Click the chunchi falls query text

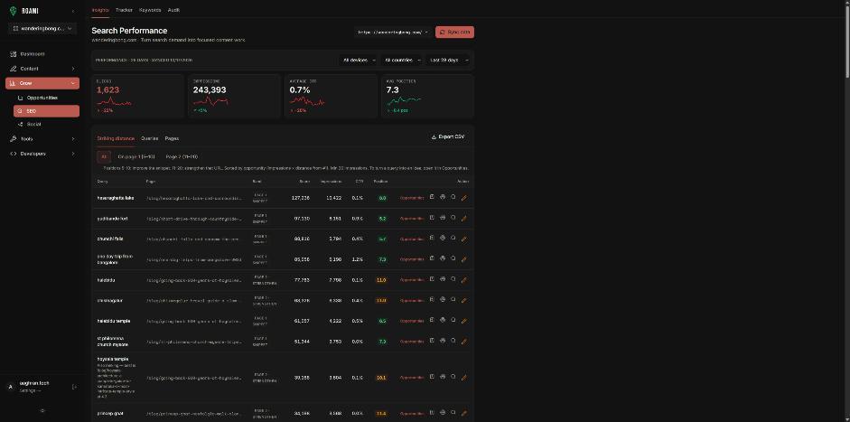point(110,239)
